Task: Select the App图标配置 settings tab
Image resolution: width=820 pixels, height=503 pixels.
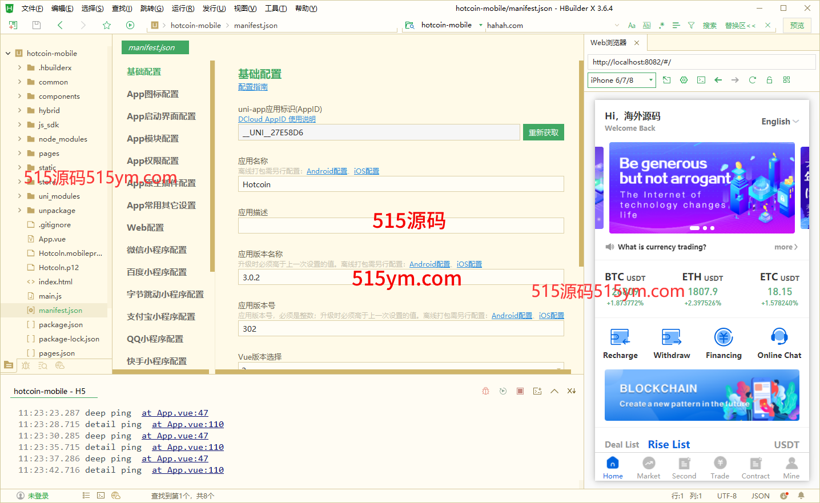Action: point(152,94)
